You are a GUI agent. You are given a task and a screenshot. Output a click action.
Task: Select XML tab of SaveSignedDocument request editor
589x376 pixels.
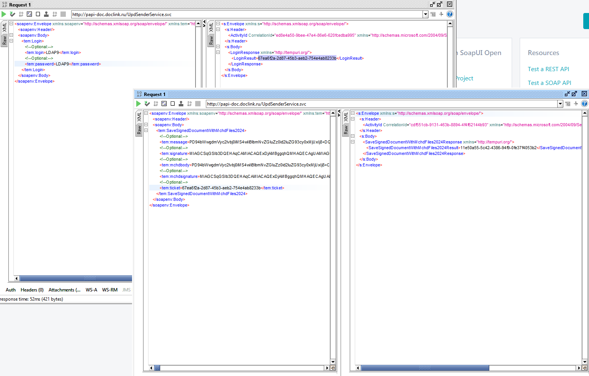tap(139, 117)
